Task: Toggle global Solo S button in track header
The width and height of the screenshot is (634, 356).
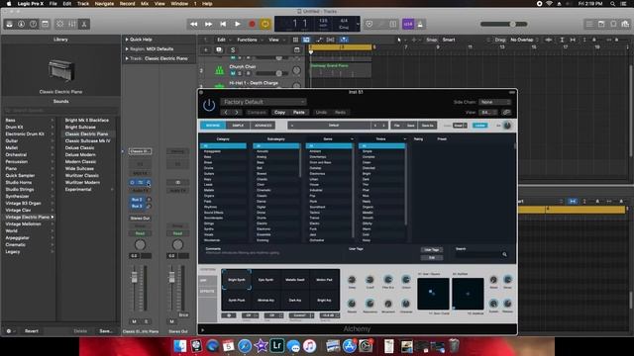Action: (x=233, y=50)
